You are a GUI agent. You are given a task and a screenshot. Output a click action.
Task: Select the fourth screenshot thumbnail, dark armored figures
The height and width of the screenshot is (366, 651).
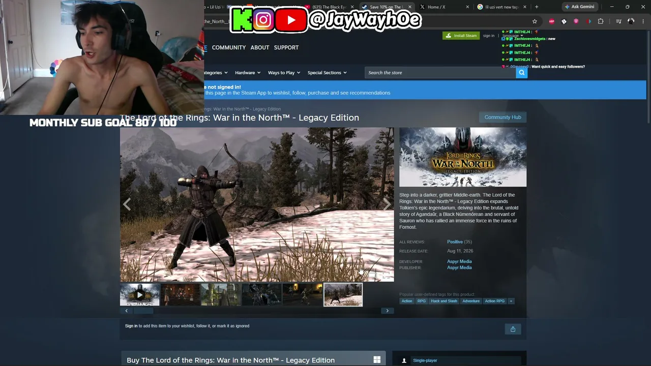262,295
